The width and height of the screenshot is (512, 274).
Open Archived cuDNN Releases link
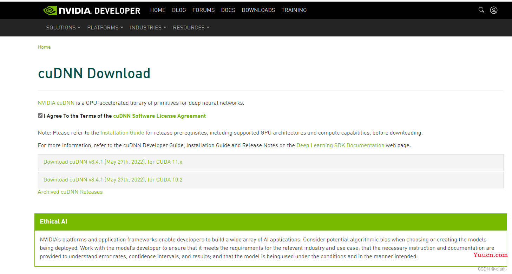[x=70, y=192]
